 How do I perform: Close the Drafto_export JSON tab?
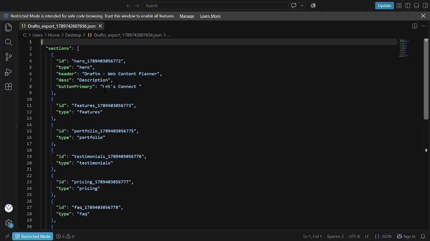(x=100, y=26)
